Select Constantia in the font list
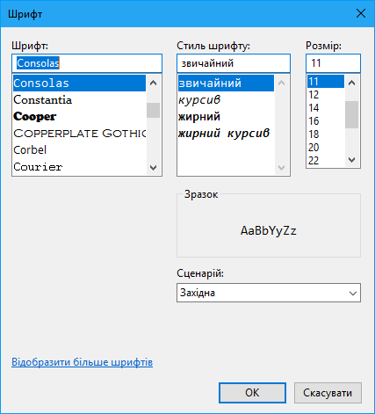The height and width of the screenshot is (414, 375). [x=79, y=100]
